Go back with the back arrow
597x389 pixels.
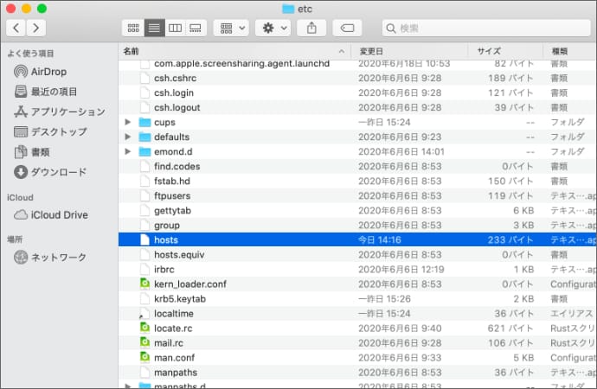pyautogui.click(x=15, y=28)
